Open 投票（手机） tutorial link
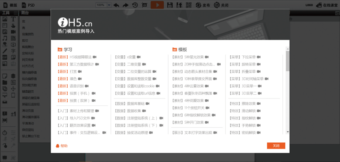The width and height of the screenshot is (340, 162). (x=80, y=93)
